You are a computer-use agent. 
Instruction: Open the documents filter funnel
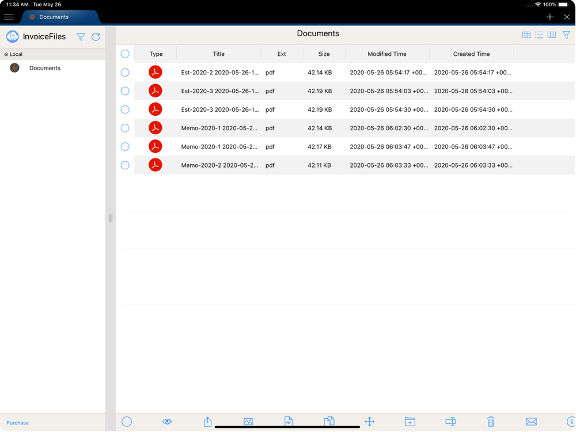click(566, 35)
